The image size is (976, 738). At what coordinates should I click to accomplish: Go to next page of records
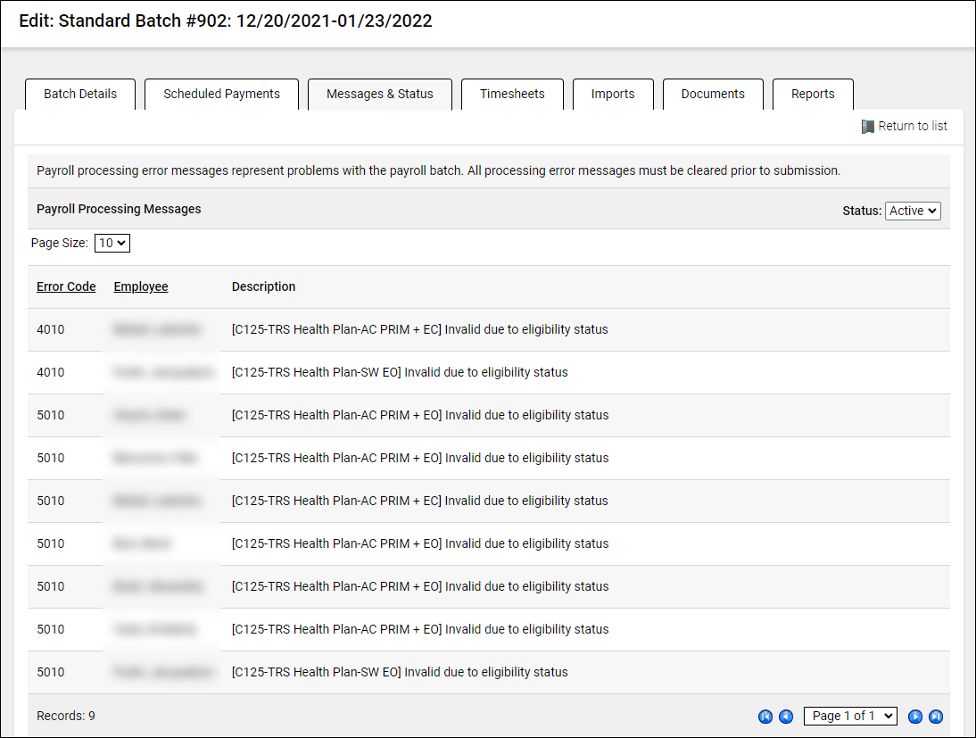pyautogui.click(x=915, y=717)
